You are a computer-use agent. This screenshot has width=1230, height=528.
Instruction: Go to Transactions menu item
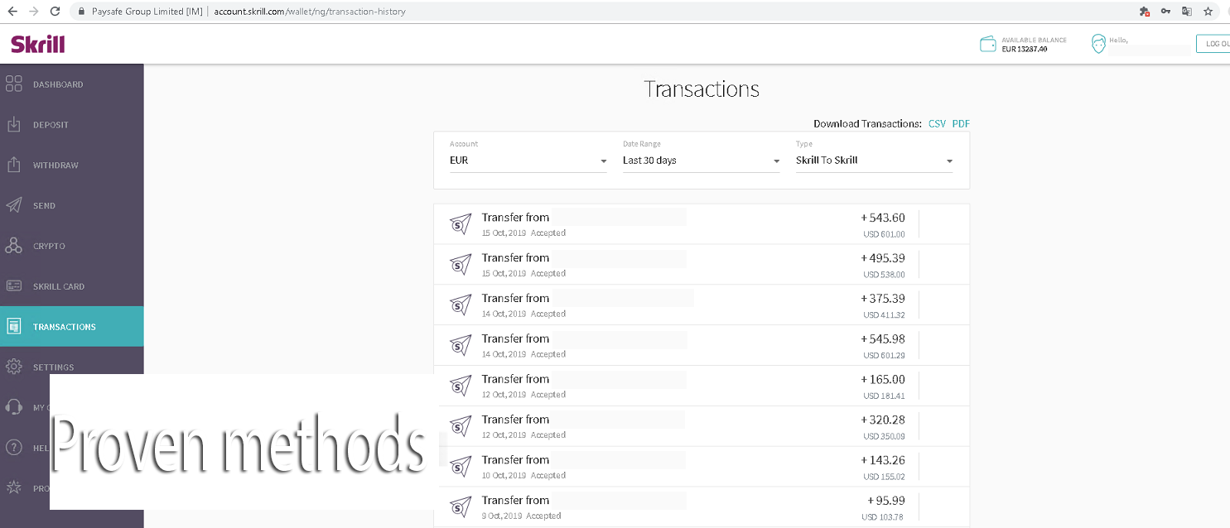click(65, 327)
